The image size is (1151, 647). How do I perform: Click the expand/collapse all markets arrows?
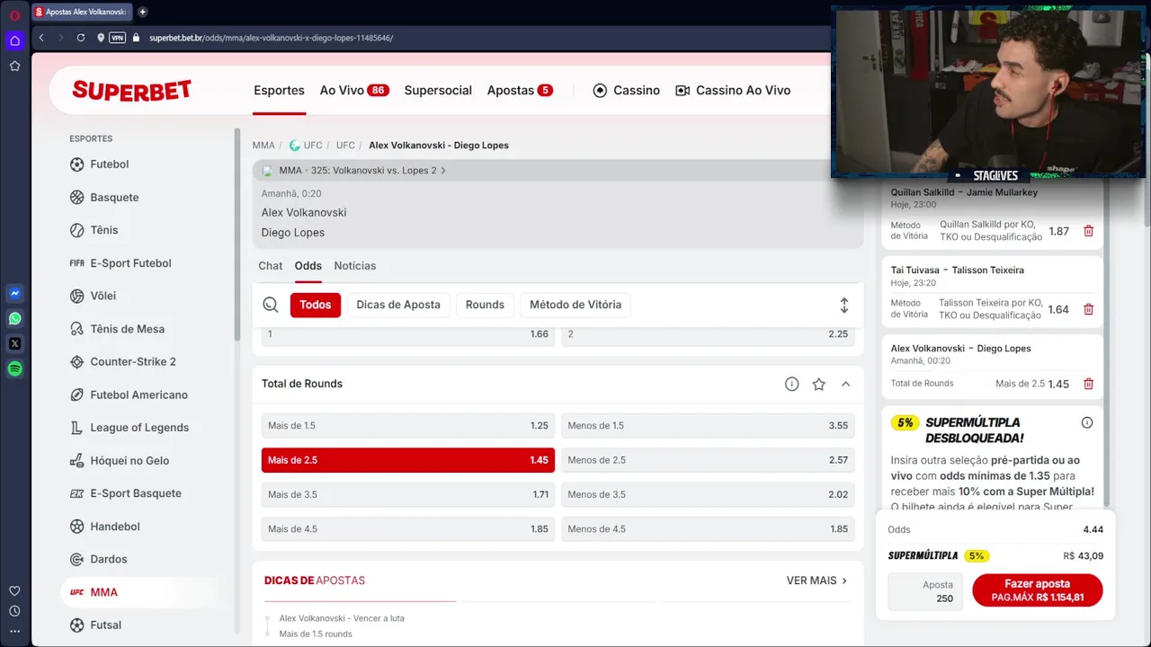point(843,306)
